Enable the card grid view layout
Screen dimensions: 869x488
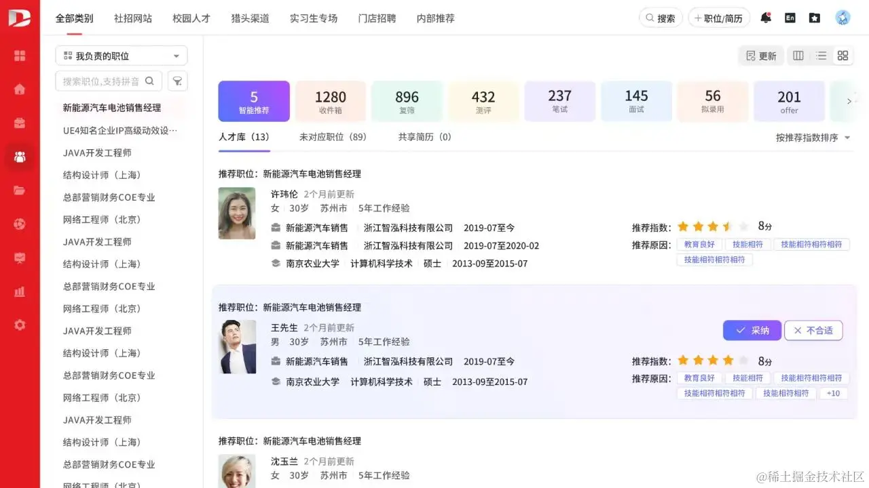[x=843, y=56]
